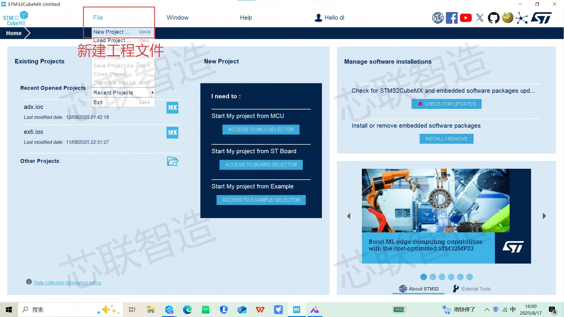Select the first carousel dot indicator
The image size is (564, 317).
point(424,277)
